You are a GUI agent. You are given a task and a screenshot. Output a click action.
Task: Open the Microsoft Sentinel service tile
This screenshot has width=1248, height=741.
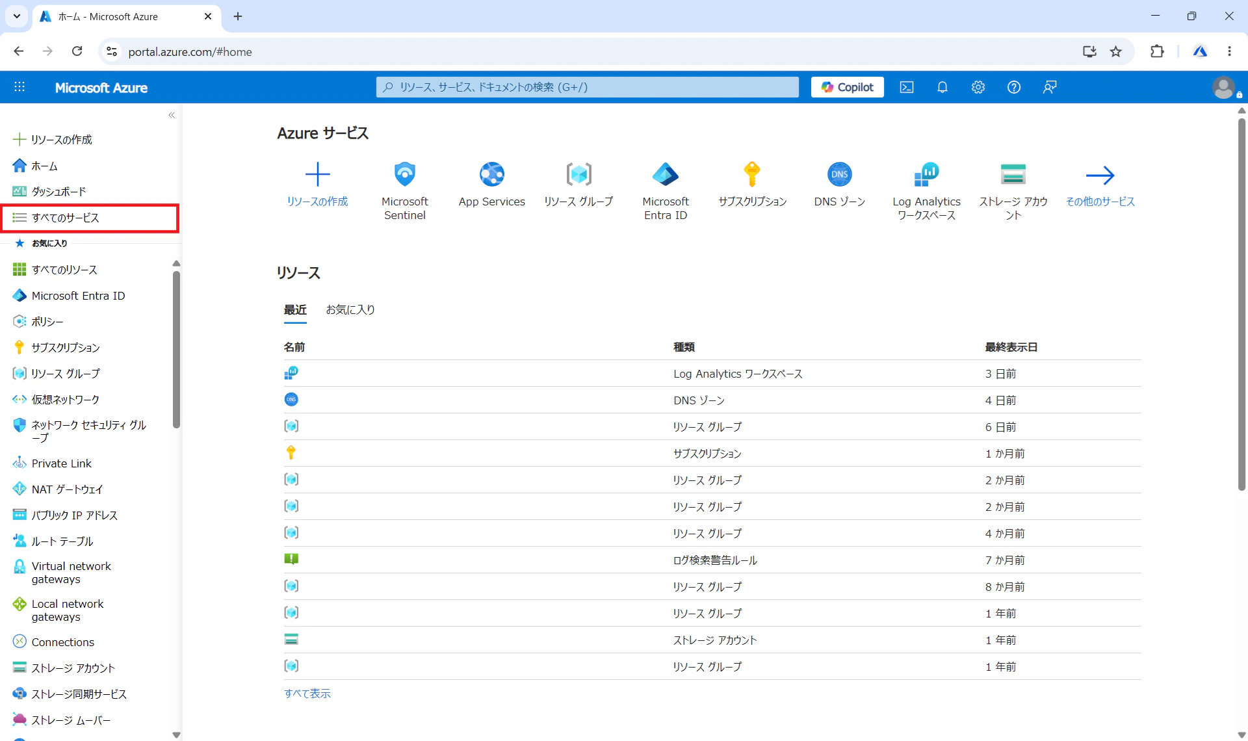(x=405, y=191)
